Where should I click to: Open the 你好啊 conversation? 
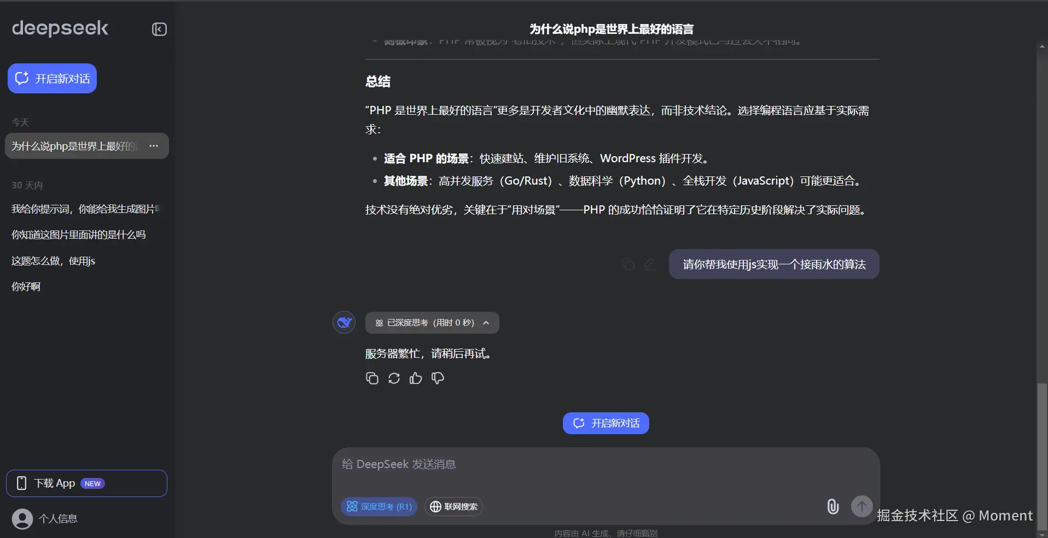[x=25, y=286]
